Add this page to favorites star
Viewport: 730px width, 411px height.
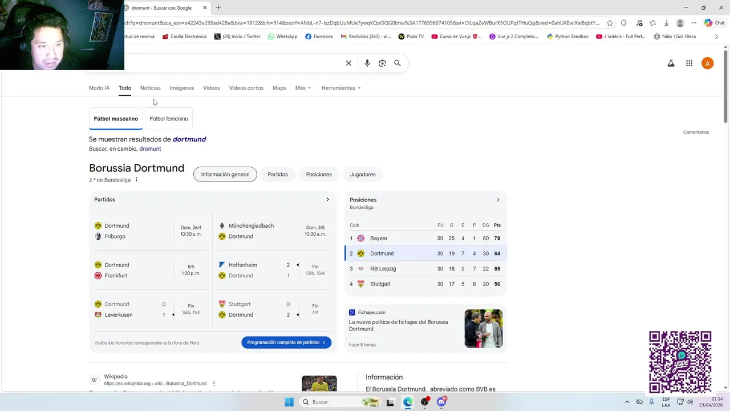coord(610,23)
